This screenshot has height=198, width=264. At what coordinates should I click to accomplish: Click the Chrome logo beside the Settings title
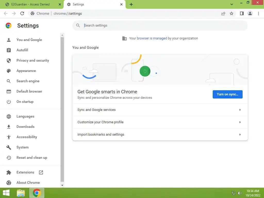(9, 26)
